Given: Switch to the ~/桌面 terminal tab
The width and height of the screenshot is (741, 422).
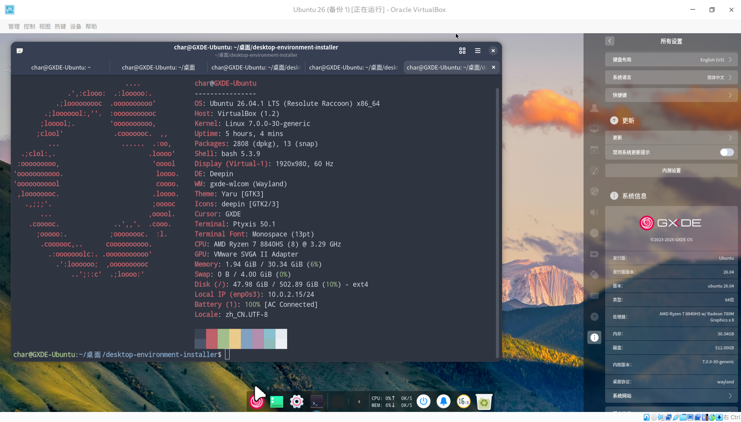Looking at the screenshot, I should 158,67.
